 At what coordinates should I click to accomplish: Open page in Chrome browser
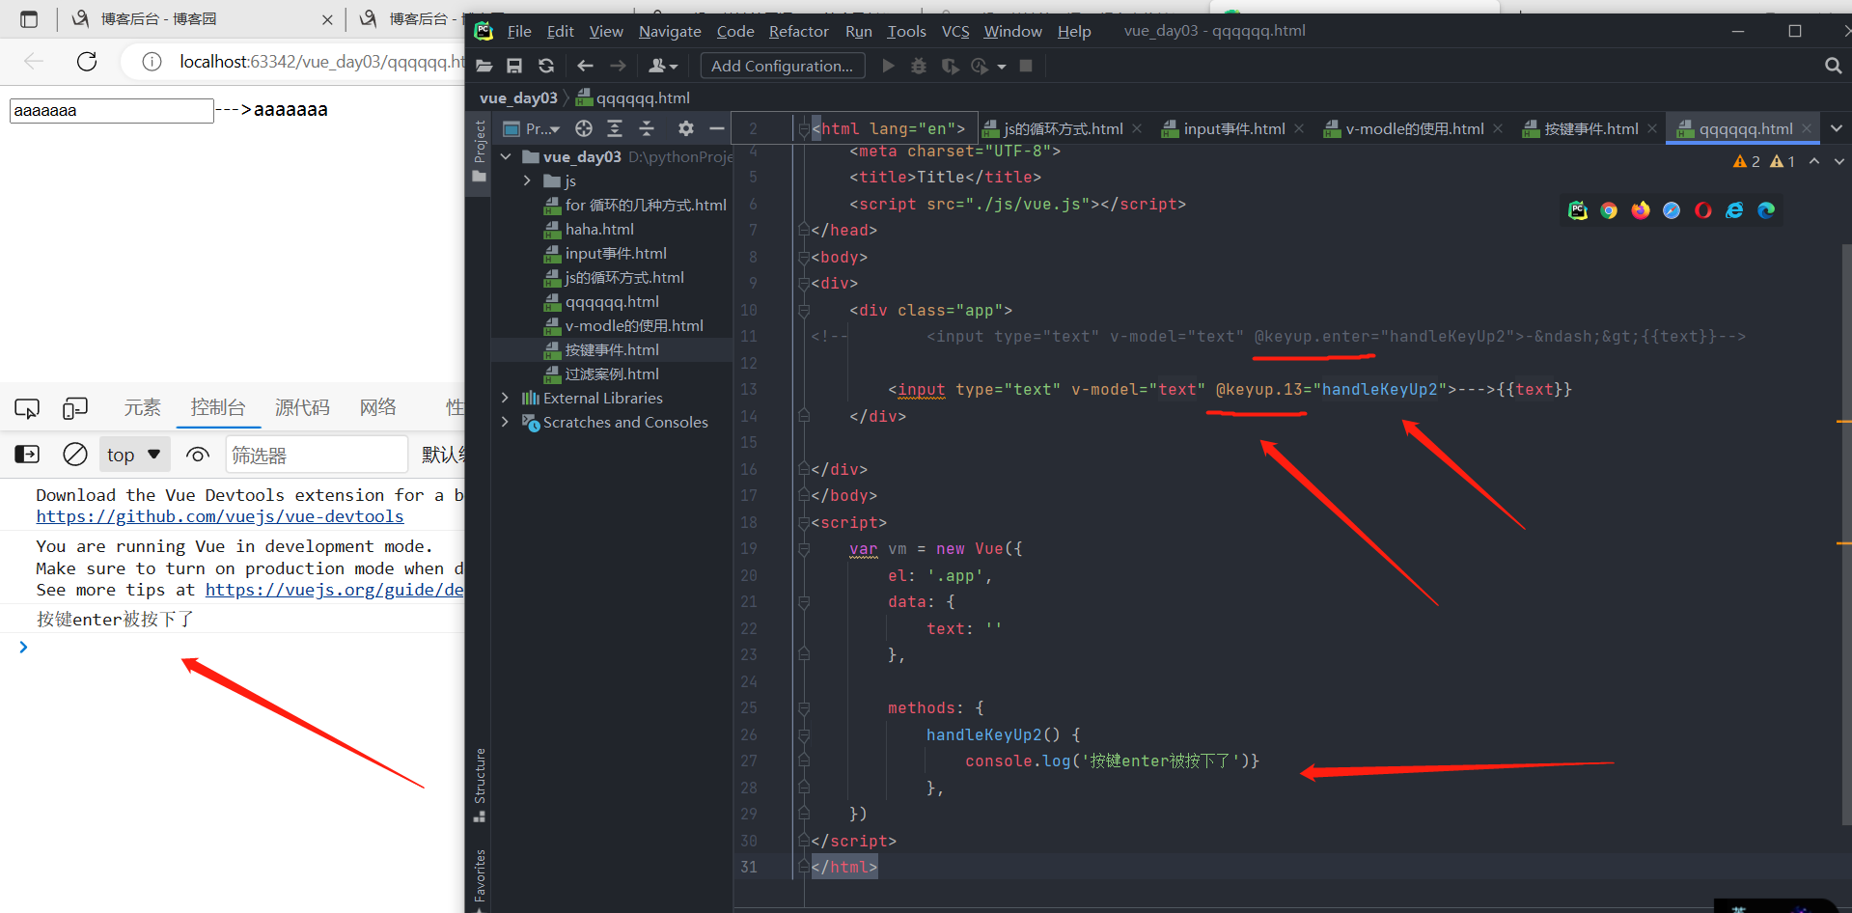coord(1609,210)
